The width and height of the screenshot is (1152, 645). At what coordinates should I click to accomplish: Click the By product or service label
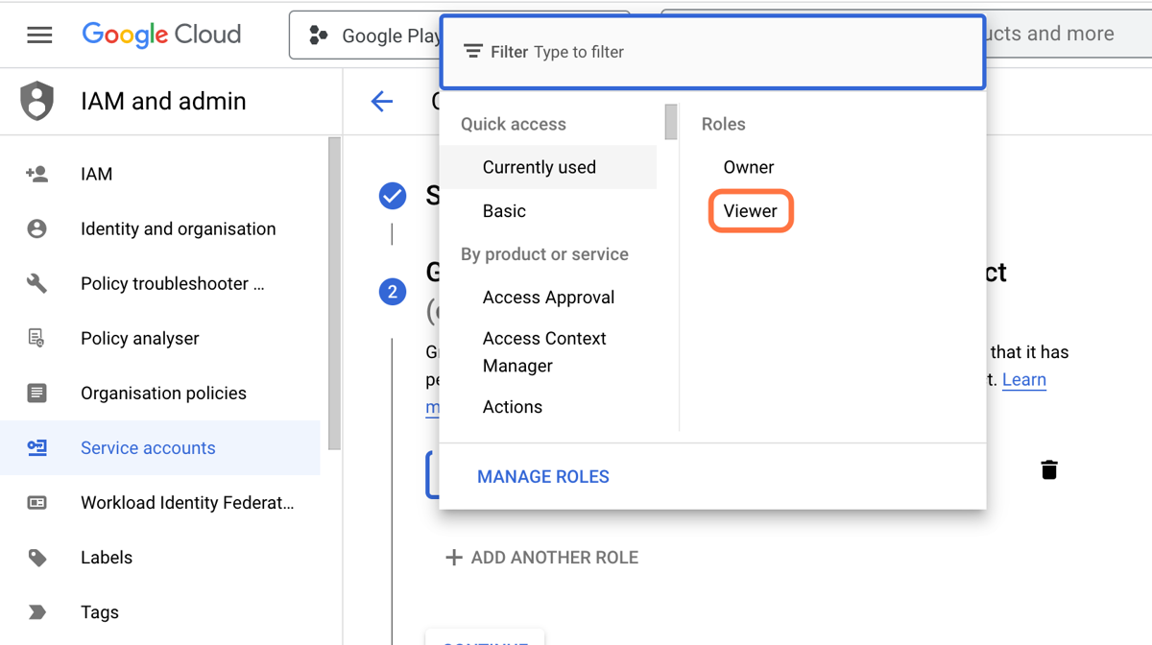(x=544, y=254)
